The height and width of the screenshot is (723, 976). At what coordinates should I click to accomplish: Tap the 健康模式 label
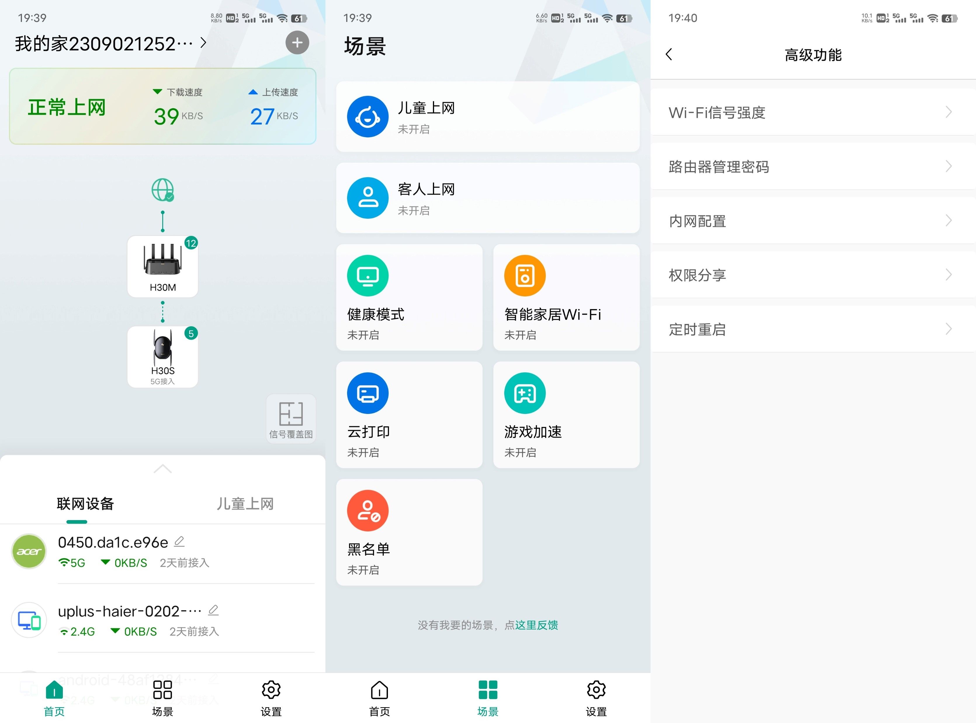[375, 314]
